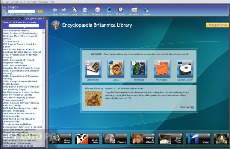Click the Change Library button

(x=217, y=25)
